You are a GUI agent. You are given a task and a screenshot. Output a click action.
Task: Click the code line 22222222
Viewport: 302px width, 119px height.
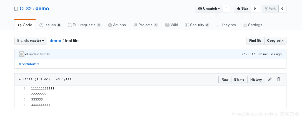point(39,94)
